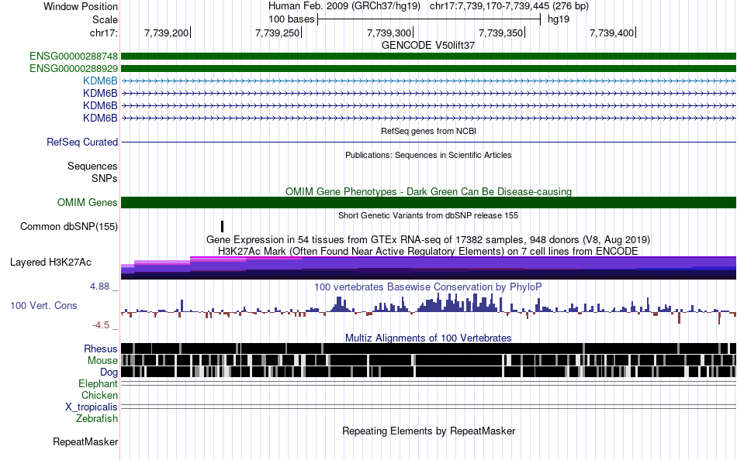Click the 7,739,400 ruler position
The width and height of the screenshot is (737, 460).
pos(611,33)
